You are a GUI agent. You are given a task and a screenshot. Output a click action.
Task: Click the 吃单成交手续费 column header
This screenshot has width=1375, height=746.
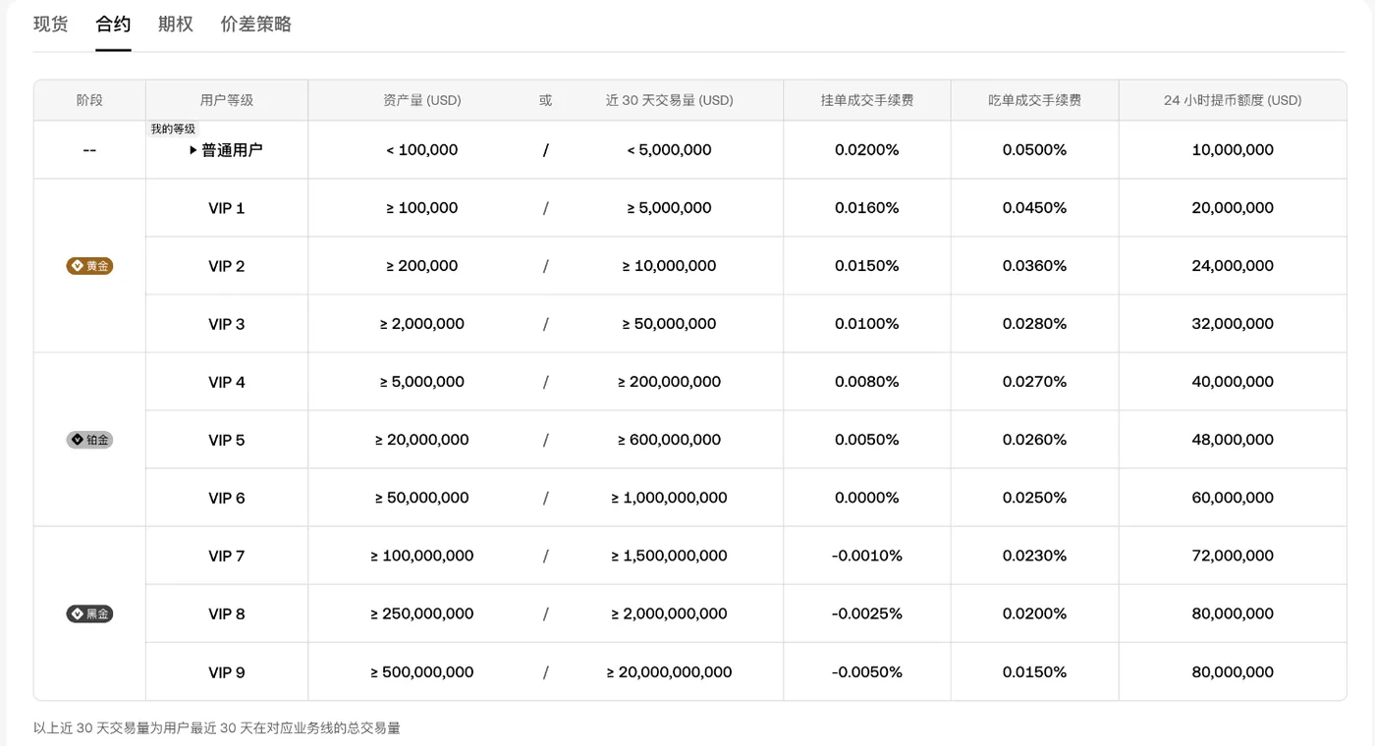(1034, 100)
